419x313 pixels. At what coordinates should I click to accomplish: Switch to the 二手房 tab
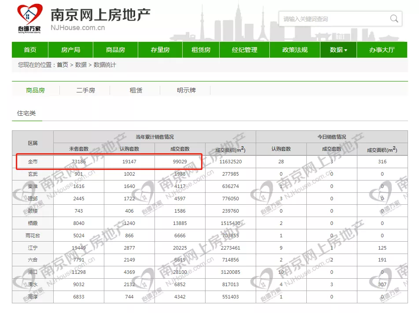(85, 90)
